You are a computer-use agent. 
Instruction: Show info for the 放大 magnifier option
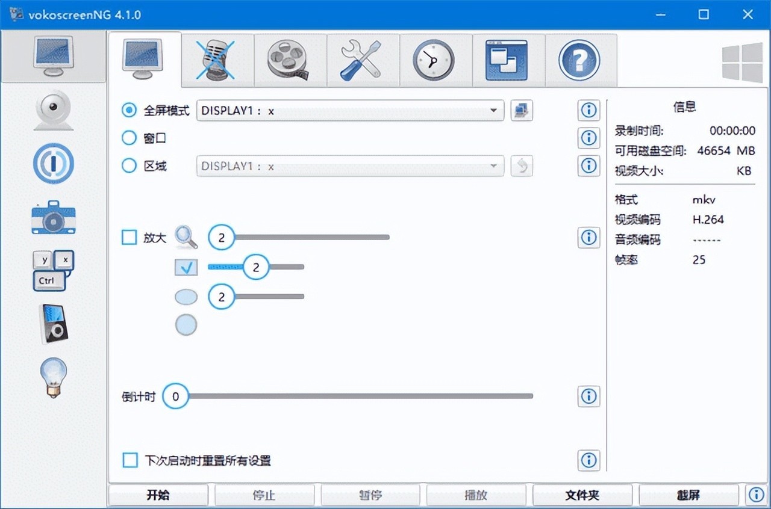[x=588, y=237]
